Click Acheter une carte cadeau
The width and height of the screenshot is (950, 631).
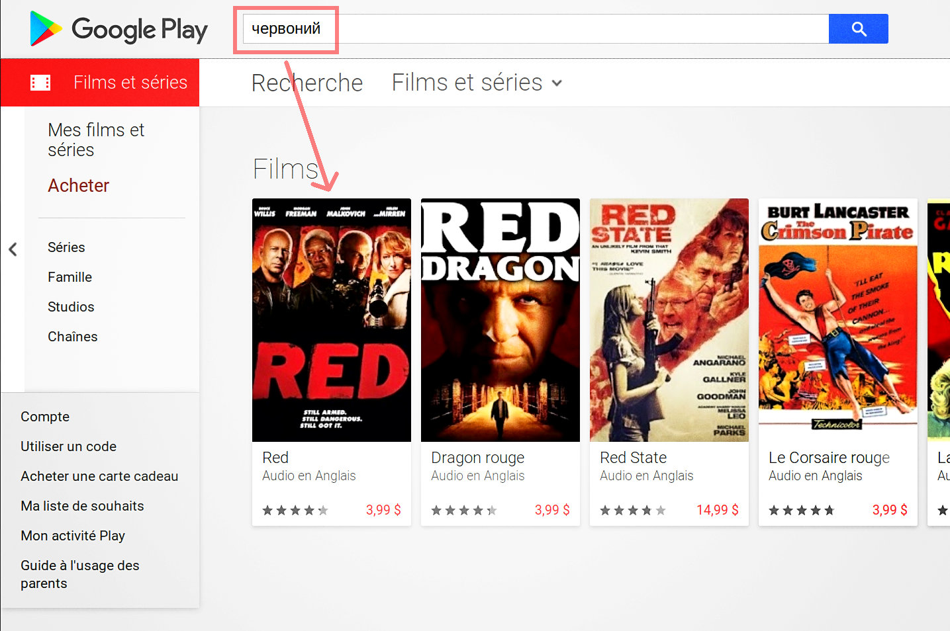99,476
